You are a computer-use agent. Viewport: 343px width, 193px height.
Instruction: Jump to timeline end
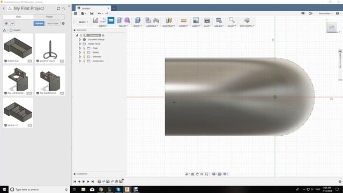click(93, 182)
